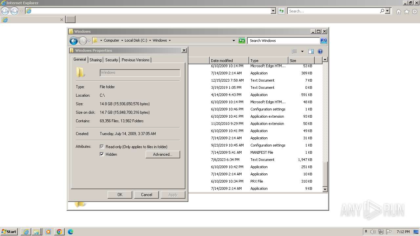Click the folder icon in Explorer address bar
The width and height of the screenshot is (420, 236).
coord(95,40)
